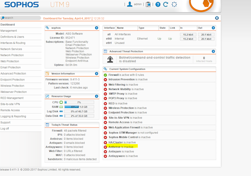251x176 pixels.
Task: Open the help question mark icon
Action: [158, 5]
